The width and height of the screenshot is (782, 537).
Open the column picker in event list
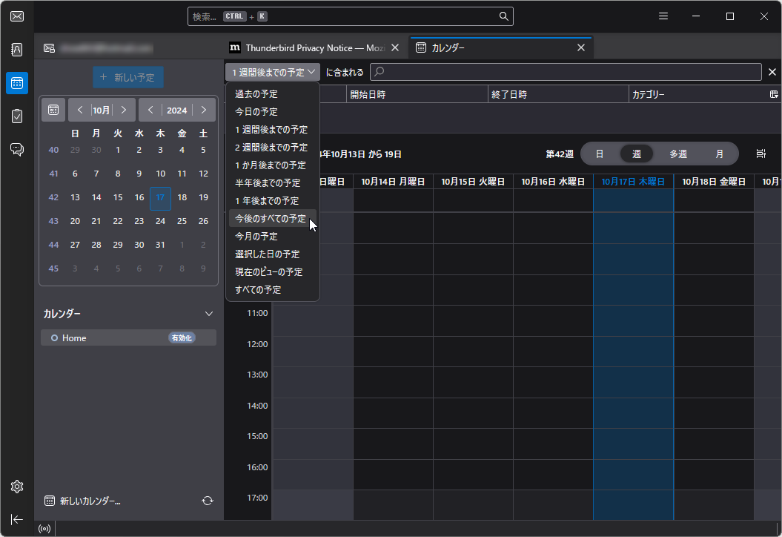pos(774,94)
